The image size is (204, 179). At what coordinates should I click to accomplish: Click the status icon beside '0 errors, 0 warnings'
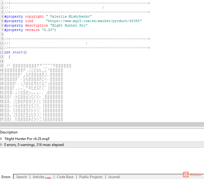(x=1, y=145)
